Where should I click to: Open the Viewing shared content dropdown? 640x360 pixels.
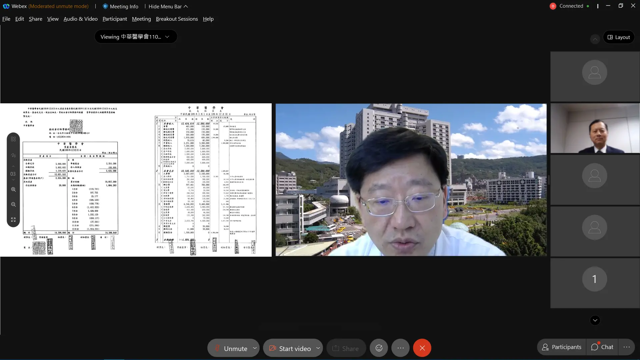tap(135, 37)
